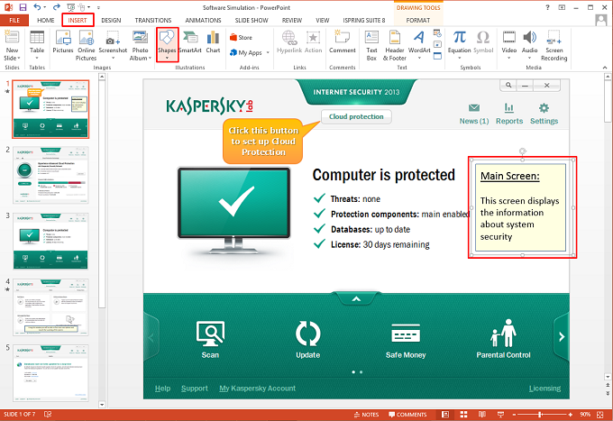Switch to the DESIGN tab

[111, 21]
